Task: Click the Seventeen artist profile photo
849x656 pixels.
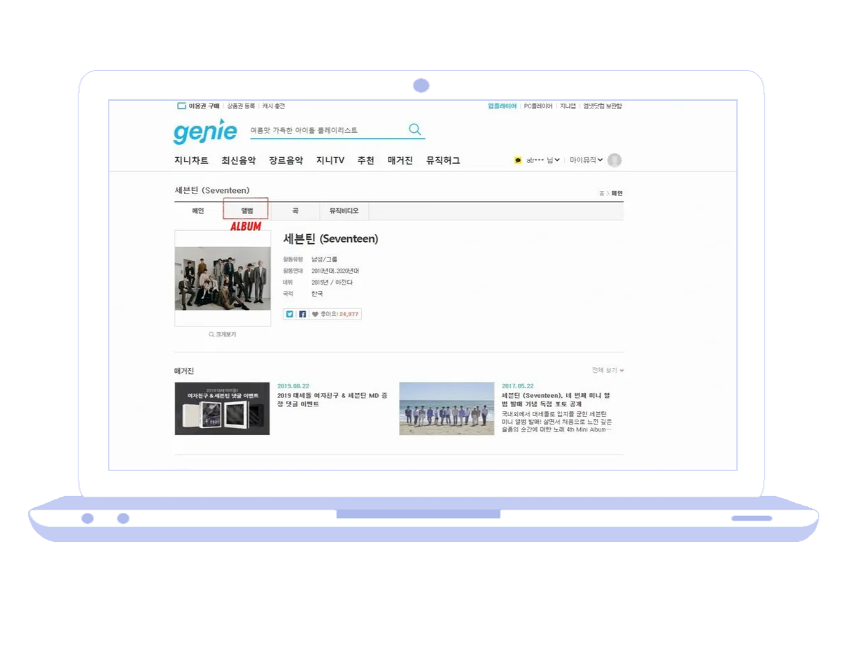Action: click(223, 278)
